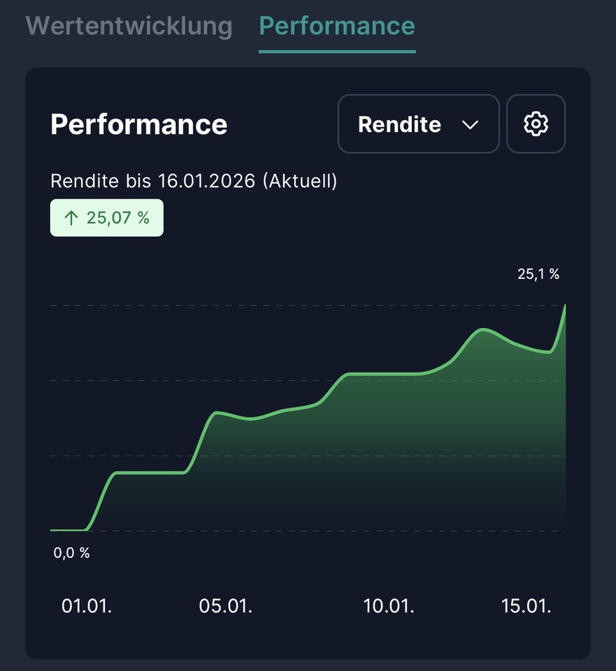Select the 01.01. date on the axis
The width and height of the screenshot is (616, 671).
pos(87,605)
